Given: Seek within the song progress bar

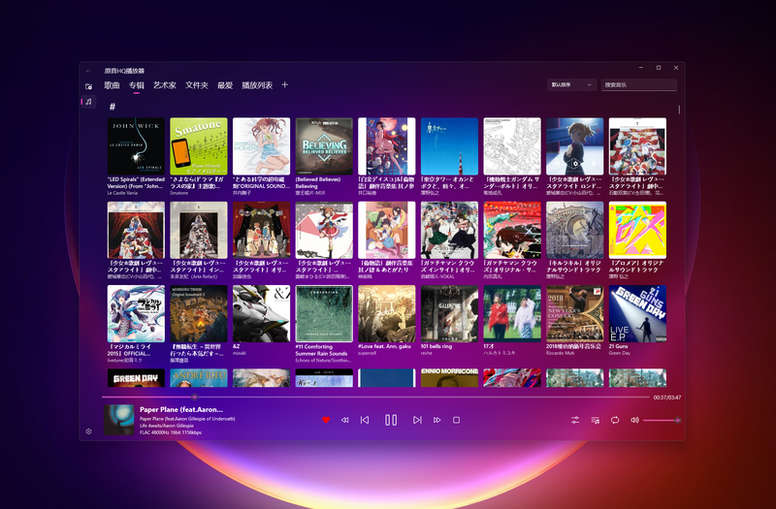Looking at the screenshot, I should tap(375, 397).
